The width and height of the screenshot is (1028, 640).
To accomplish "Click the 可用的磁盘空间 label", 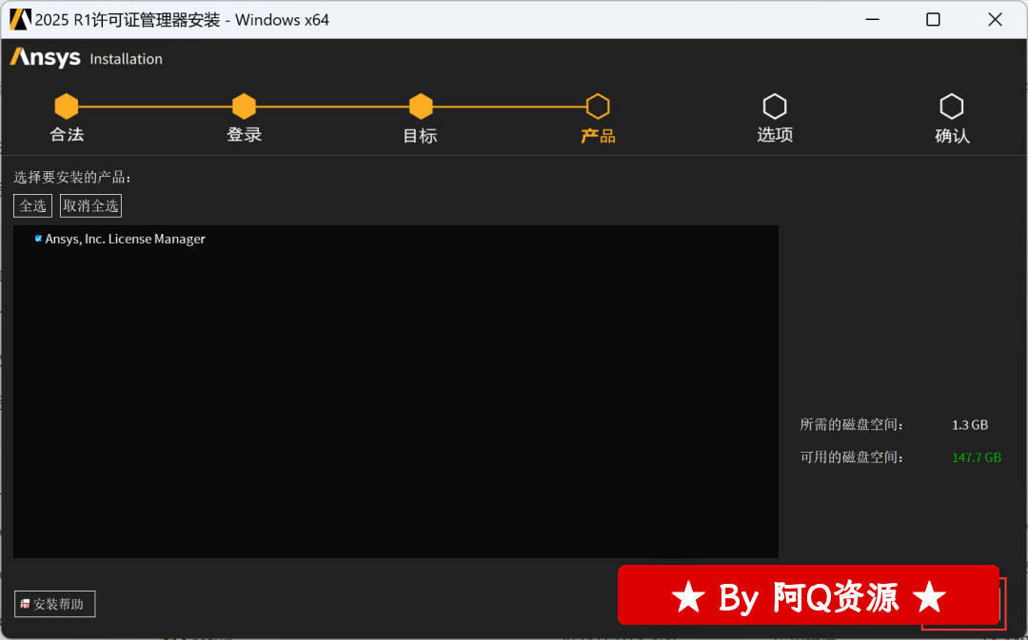I will (852, 457).
